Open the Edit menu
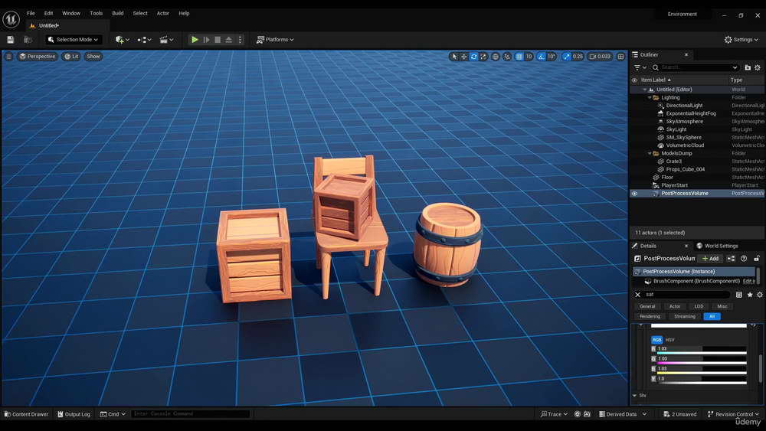The width and height of the screenshot is (766, 431). click(48, 13)
